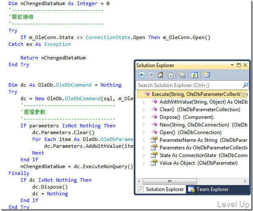Click the Forward arrow in Solution Explorer toolbar
The height and width of the screenshot is (211, 253).
tap(151, 75)
